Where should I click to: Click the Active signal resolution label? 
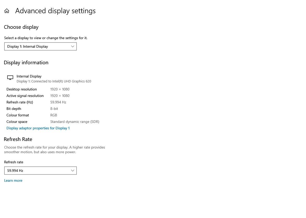(x=25, y=96)
